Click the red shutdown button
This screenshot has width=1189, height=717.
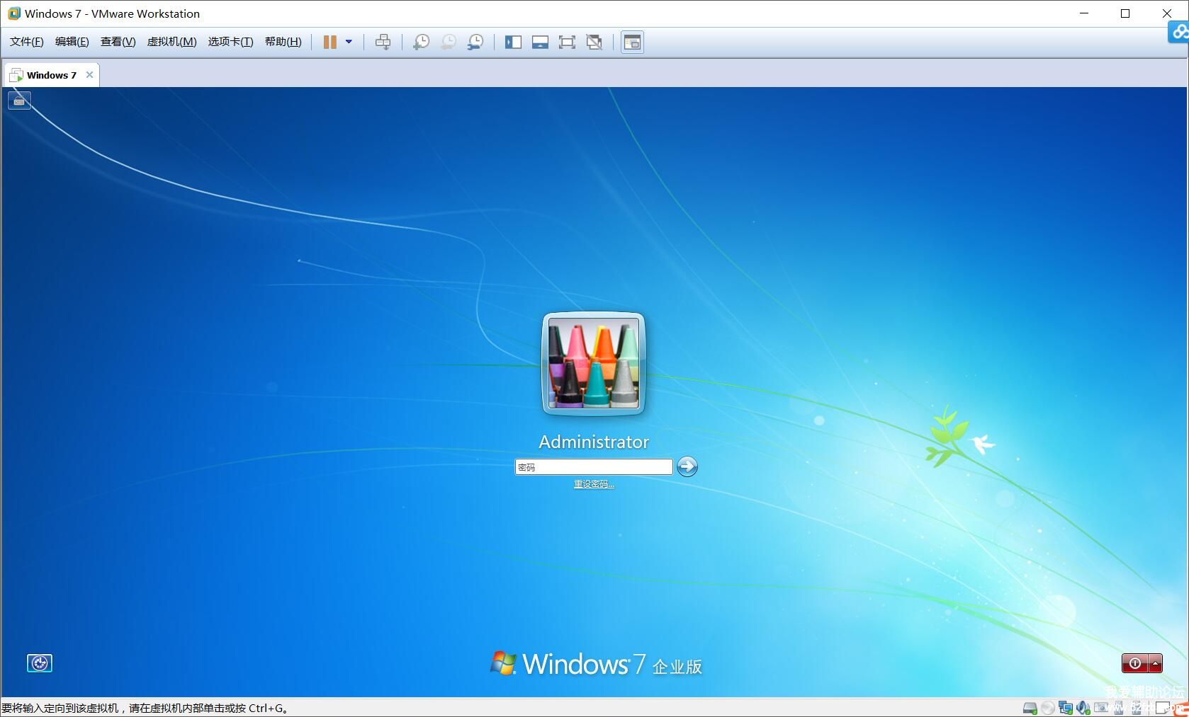1135,663
